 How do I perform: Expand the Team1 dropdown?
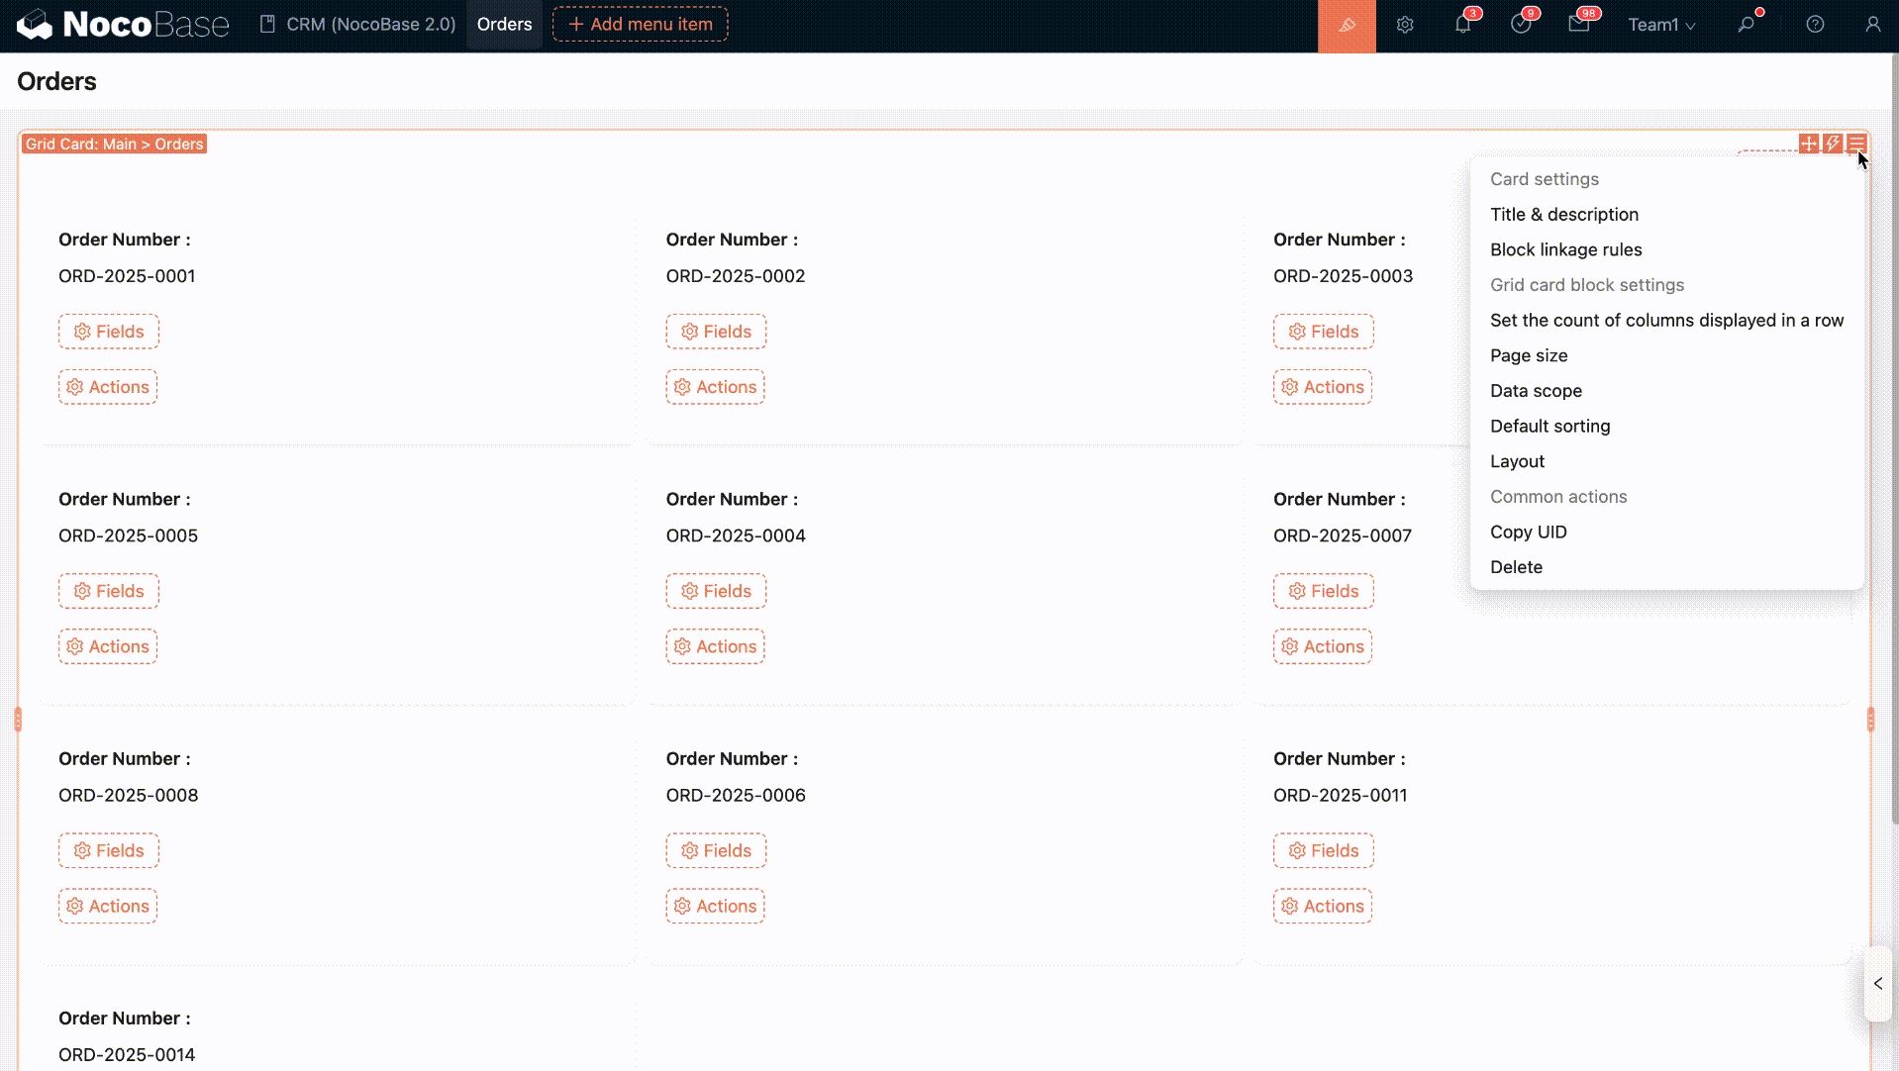(x=1661, y=26)
